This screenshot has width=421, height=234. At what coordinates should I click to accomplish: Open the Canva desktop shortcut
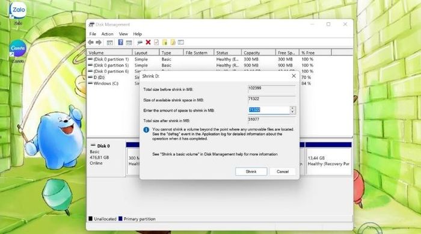[17, 51]
